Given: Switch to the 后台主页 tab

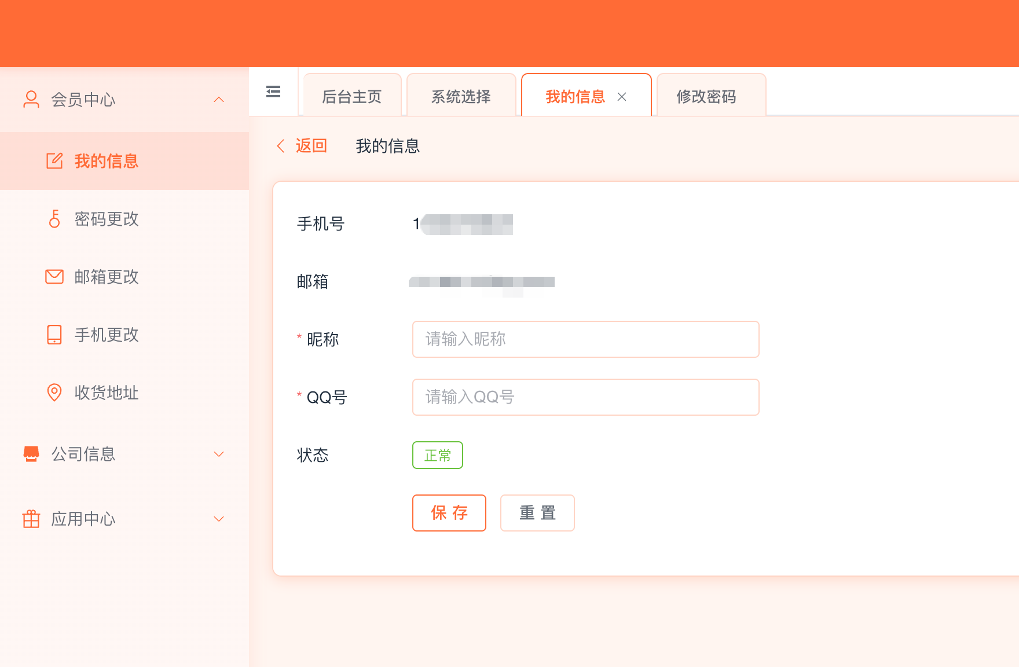Looking at the screenshot, I should pyautogui.click(x=352, y=96).
